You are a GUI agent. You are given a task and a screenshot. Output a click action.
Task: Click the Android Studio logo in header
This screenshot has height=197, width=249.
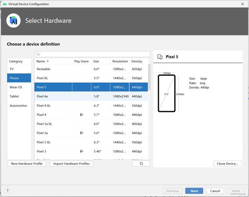pyautogui.click(x=13, y=20)
